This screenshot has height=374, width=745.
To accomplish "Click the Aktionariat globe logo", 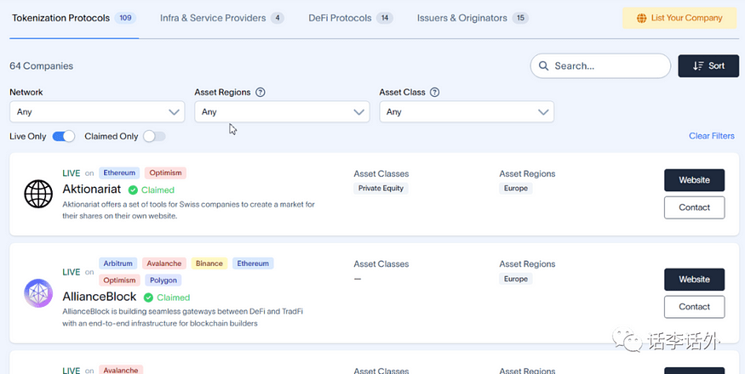I will click(x=38, y=194).
